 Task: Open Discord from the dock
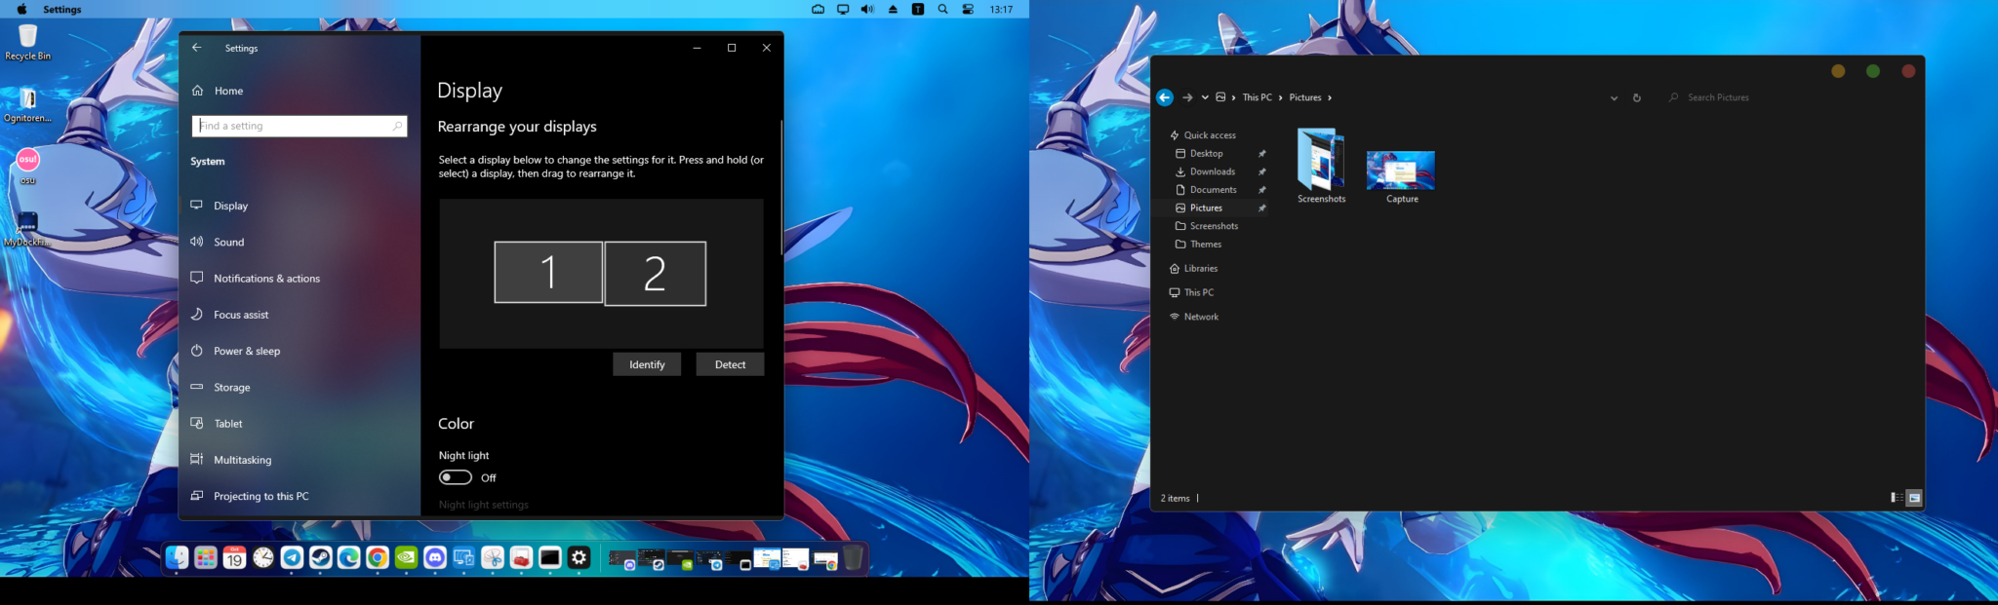(435, 557)
